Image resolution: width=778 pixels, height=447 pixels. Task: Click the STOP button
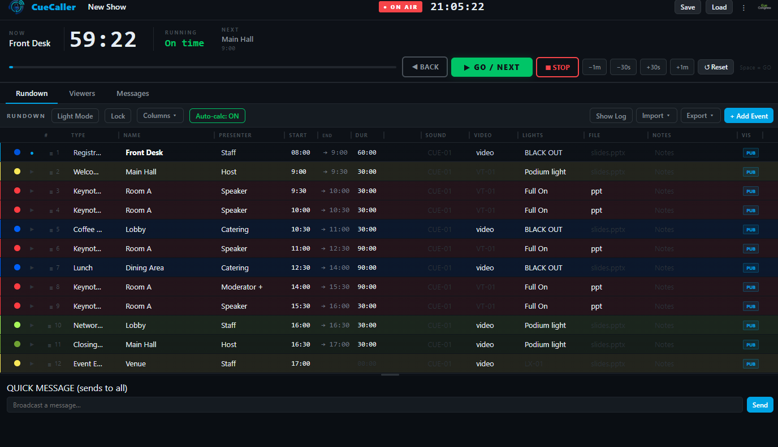pyautogui.click(x=557, y=67)
